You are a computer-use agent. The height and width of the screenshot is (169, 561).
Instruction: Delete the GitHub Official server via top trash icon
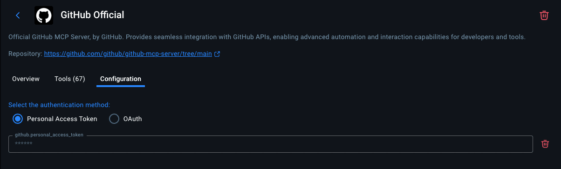(544, 15)
